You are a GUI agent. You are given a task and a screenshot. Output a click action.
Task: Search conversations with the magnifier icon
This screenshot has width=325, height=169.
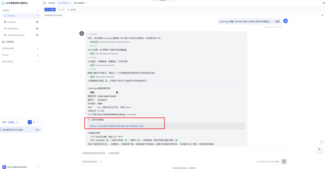tap(34, 122)
